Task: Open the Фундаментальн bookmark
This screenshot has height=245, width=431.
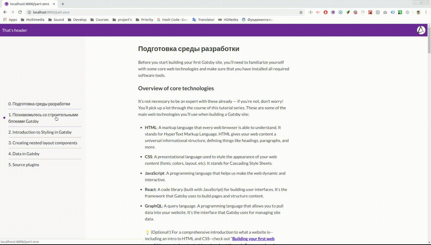Action: point(257,20)
